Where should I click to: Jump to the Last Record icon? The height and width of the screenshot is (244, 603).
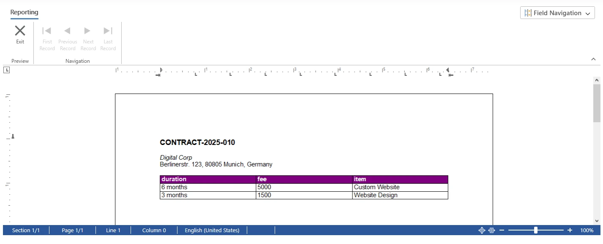coord(108,30)
